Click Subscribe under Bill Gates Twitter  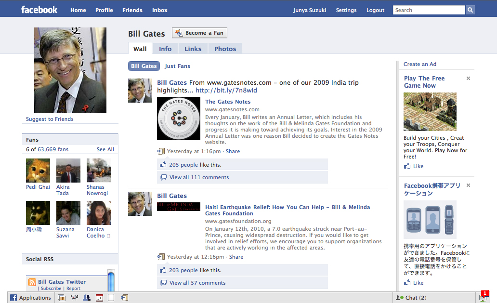click(51, 289)
